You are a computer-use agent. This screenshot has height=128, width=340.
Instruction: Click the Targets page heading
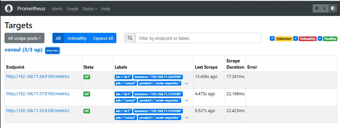pyautogui.click(x=18, y=25)
